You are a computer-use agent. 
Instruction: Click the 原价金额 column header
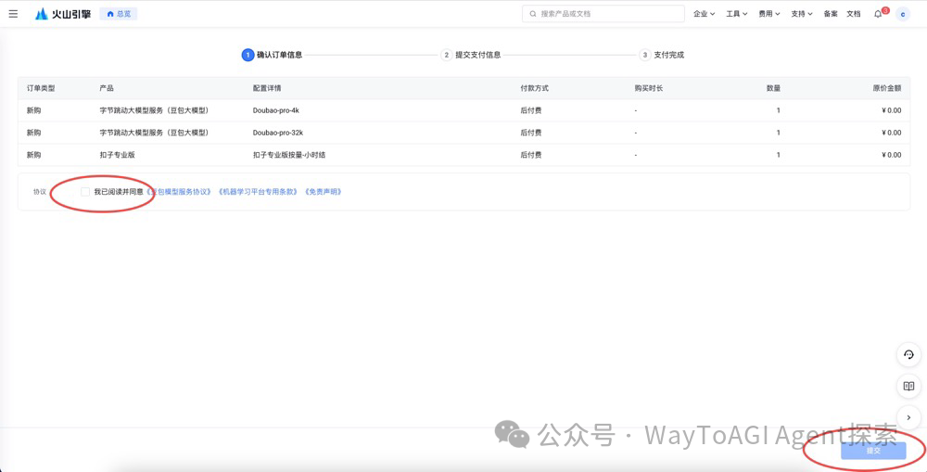point(887,88)
